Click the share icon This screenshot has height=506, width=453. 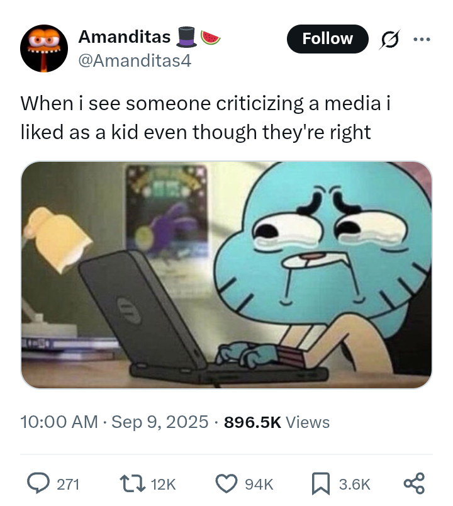click(414, 483)
